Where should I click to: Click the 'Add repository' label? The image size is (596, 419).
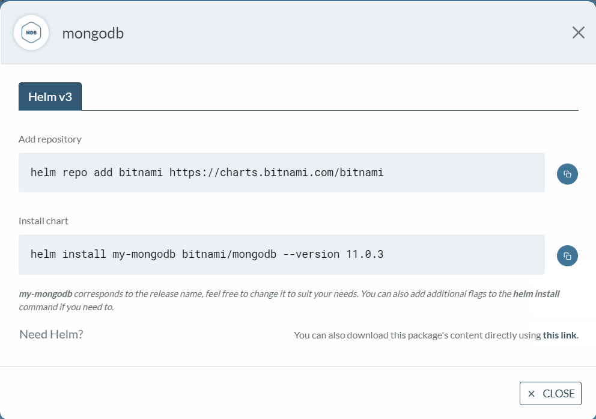click(50, 139)
